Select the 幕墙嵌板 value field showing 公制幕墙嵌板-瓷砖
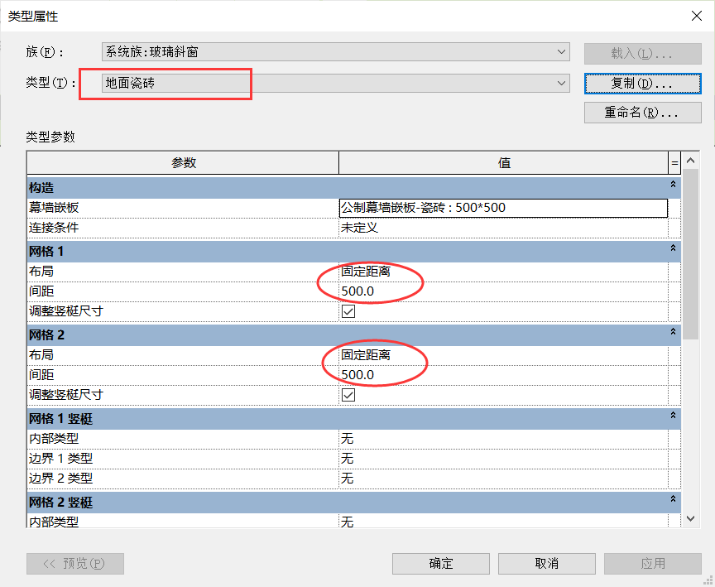Image resolution: width=715 pixels, height=587 pixels. [x=503, y=208]
